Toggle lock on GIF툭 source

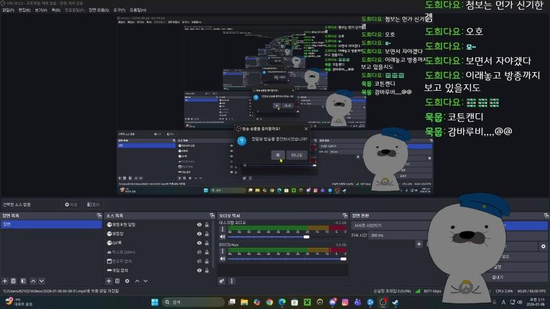[207, 243]
